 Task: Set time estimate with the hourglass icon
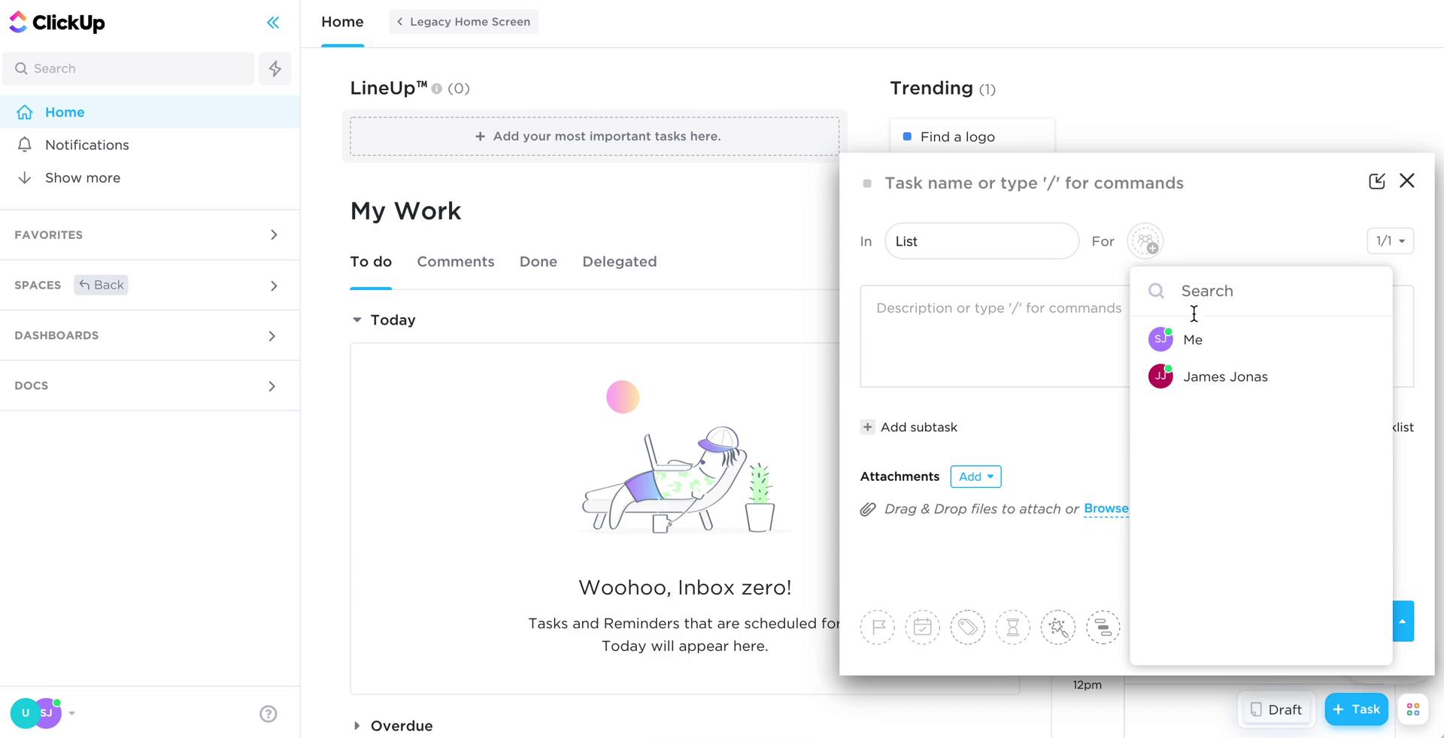(x=1013, y=627)
